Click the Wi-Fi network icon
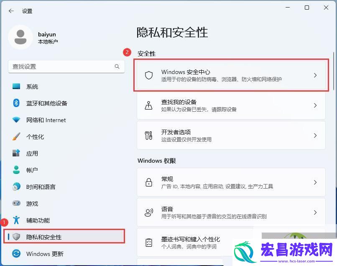The width and height of the screenshot is (337, 266). click(16, 120)
